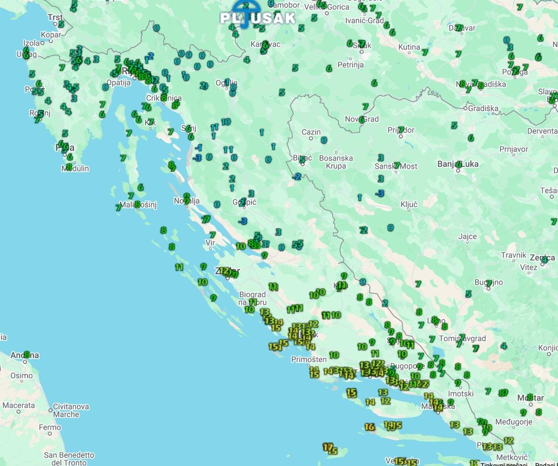Select the 2 marker inside the umbrella logo
558x466 pixels.
[245, 6]
